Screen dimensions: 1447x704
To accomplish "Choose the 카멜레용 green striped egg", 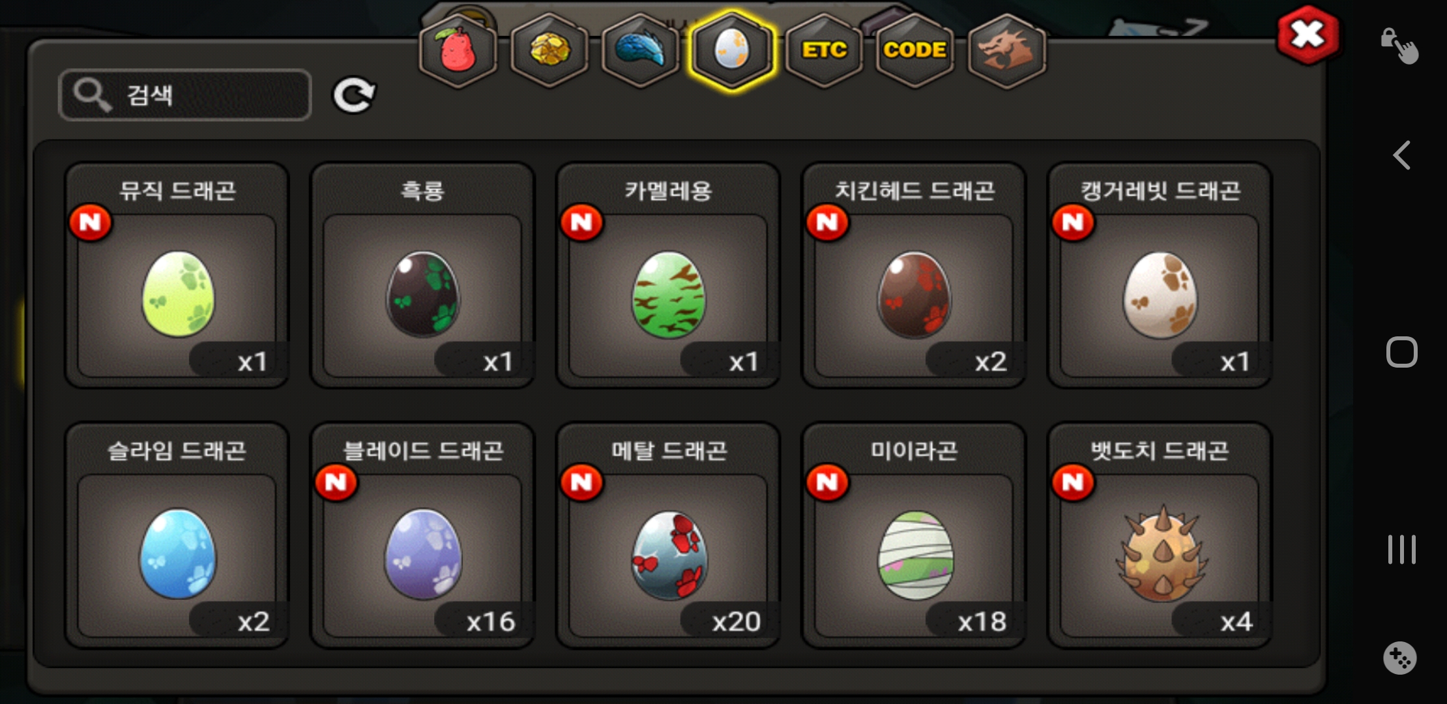I will click(668, 275).
